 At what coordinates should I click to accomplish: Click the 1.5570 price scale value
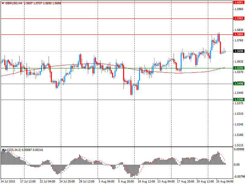tap(239, 72)
